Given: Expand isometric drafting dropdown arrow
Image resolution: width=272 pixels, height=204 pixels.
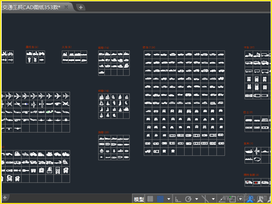Looking at the screenshot, I should point(214,199).
